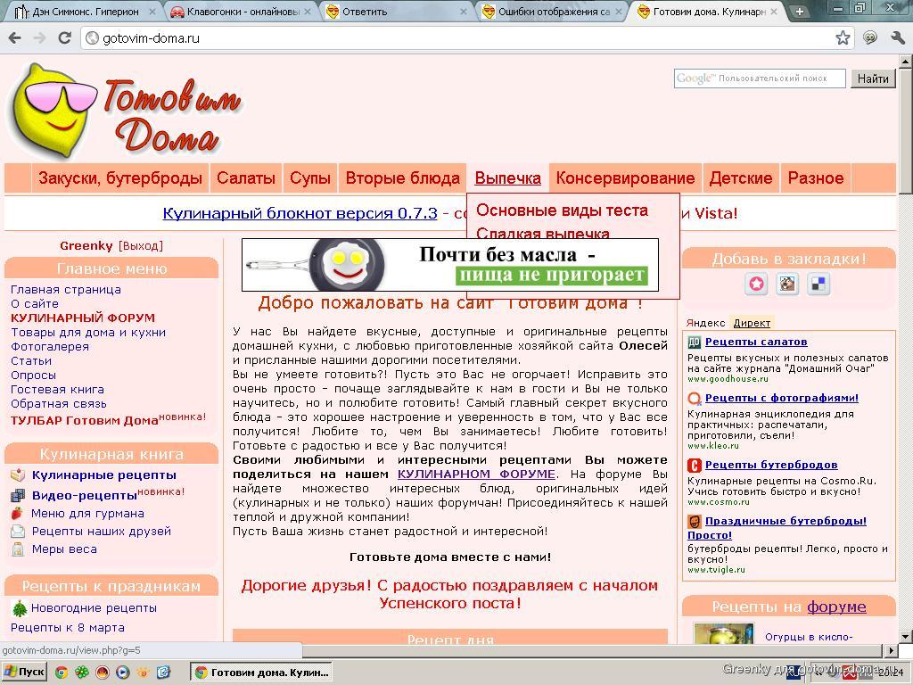
Task: Open the new tab plus button
Action: (800, 12)
